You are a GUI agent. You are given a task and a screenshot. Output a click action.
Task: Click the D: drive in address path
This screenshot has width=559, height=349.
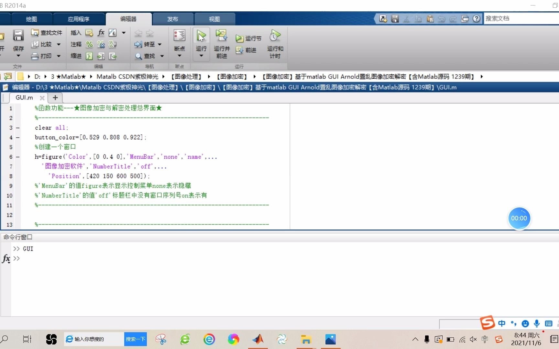[38, 77]
